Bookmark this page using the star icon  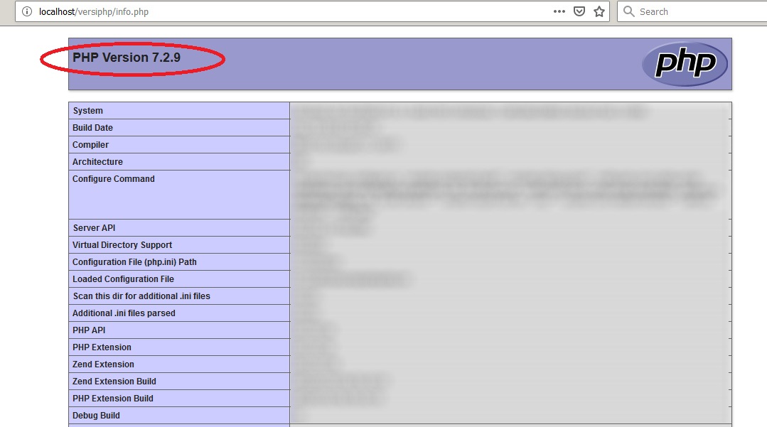(599, 11)
